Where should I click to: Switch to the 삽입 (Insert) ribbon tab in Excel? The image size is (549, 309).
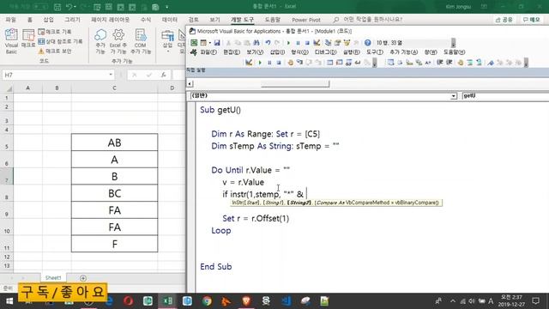[48, 20]
